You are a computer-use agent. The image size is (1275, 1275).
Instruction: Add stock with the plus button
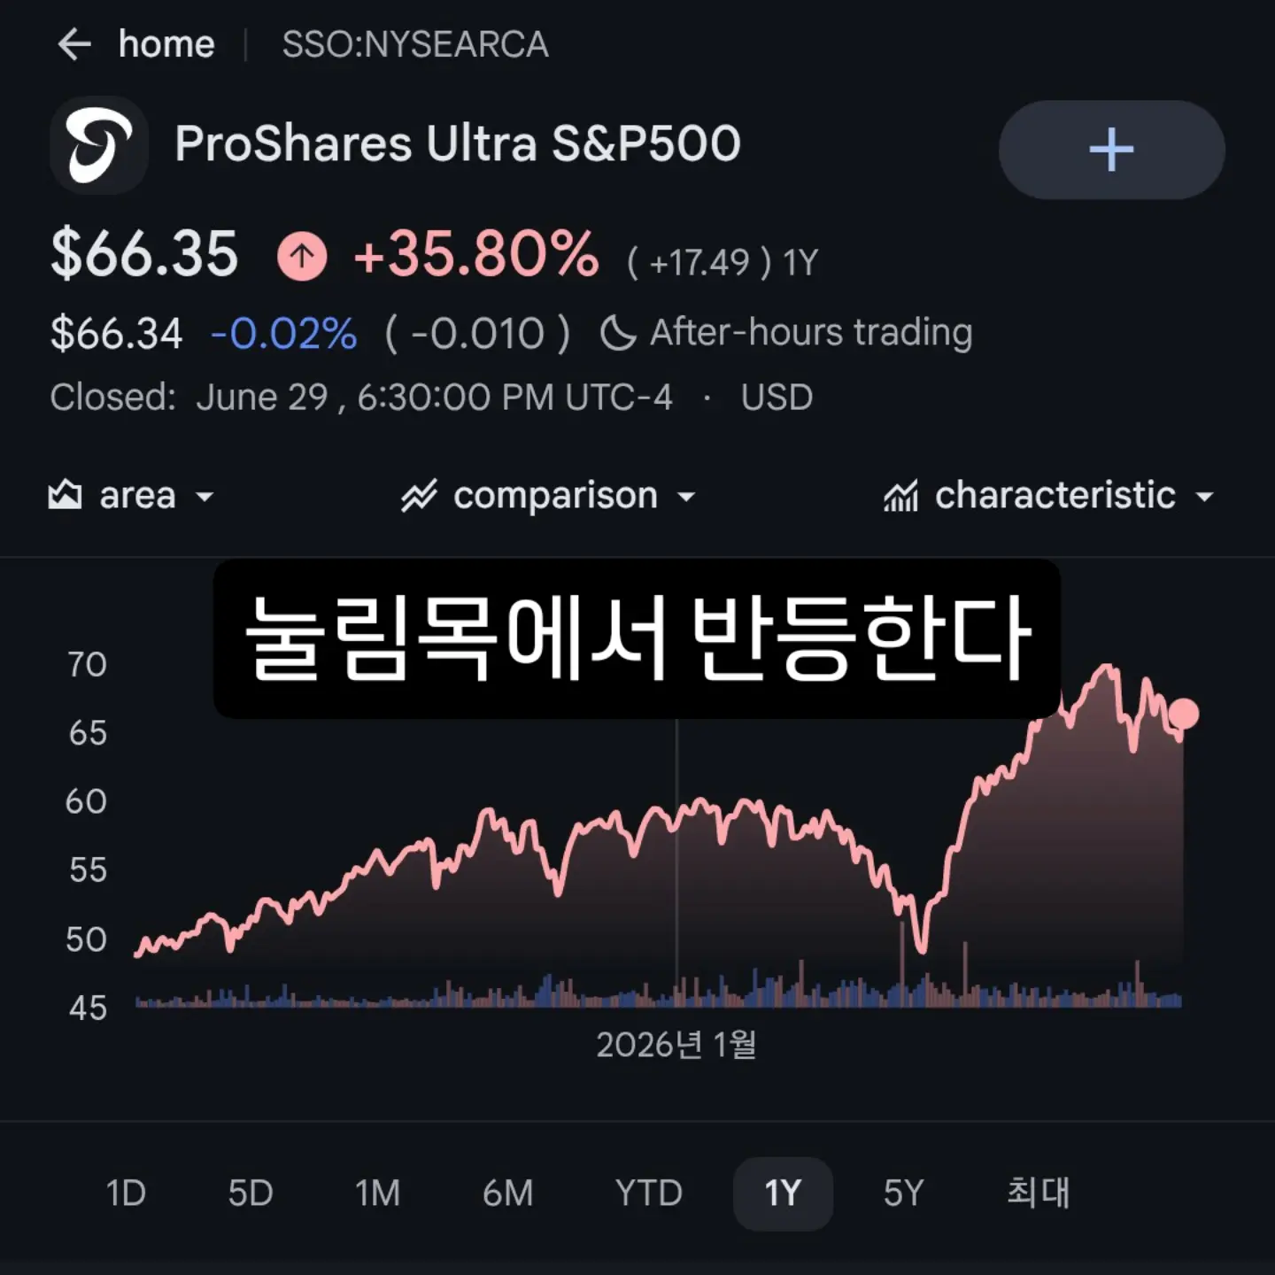click(x=1111, y=149)
